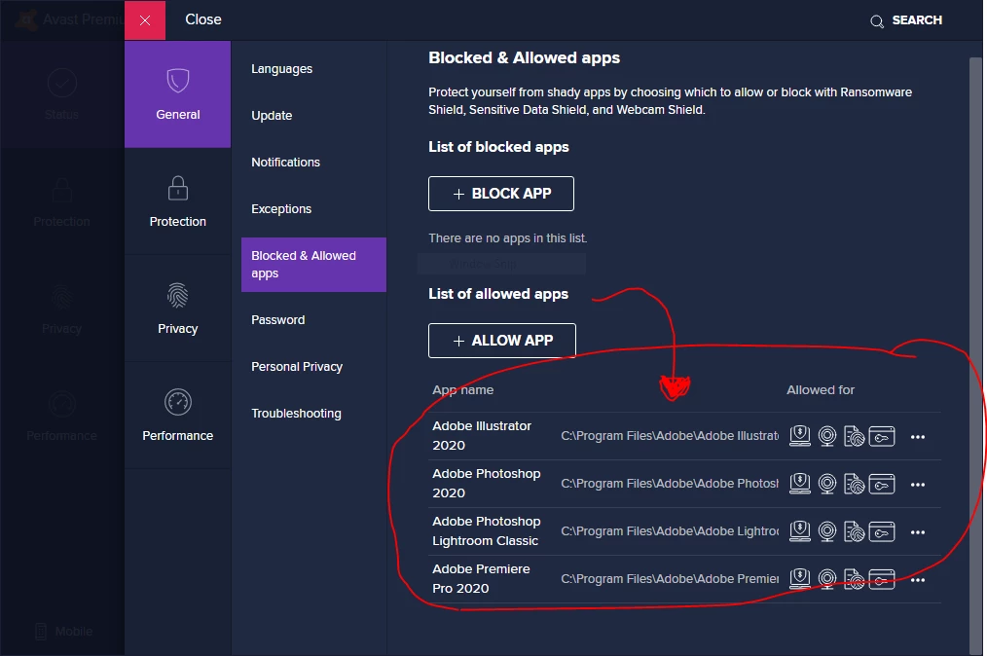The width and height of the screenshot is (987, 656).
Task: Click the ALLOW APP button
Action: (x=502, y=341)
